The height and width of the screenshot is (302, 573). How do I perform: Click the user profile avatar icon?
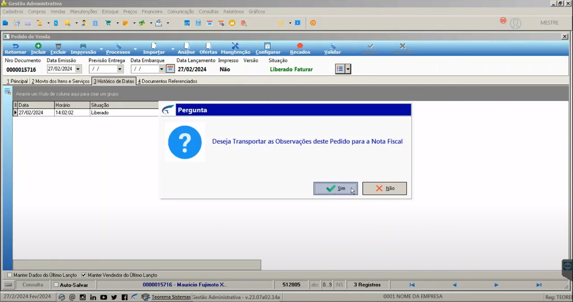[515, 23]
